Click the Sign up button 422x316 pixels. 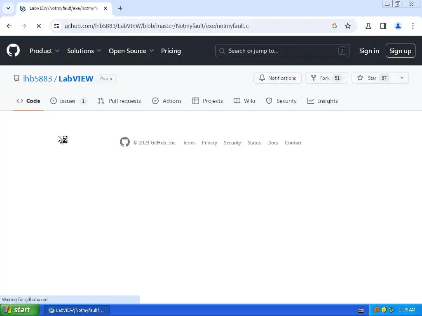click(400, 51)
